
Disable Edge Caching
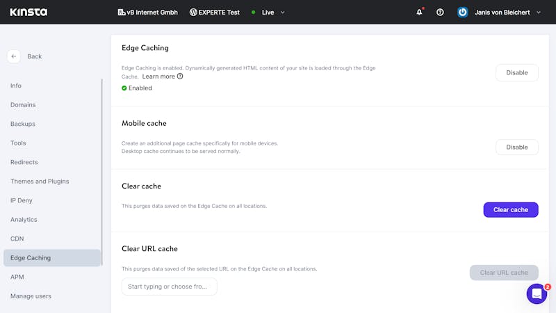[516, 73]
